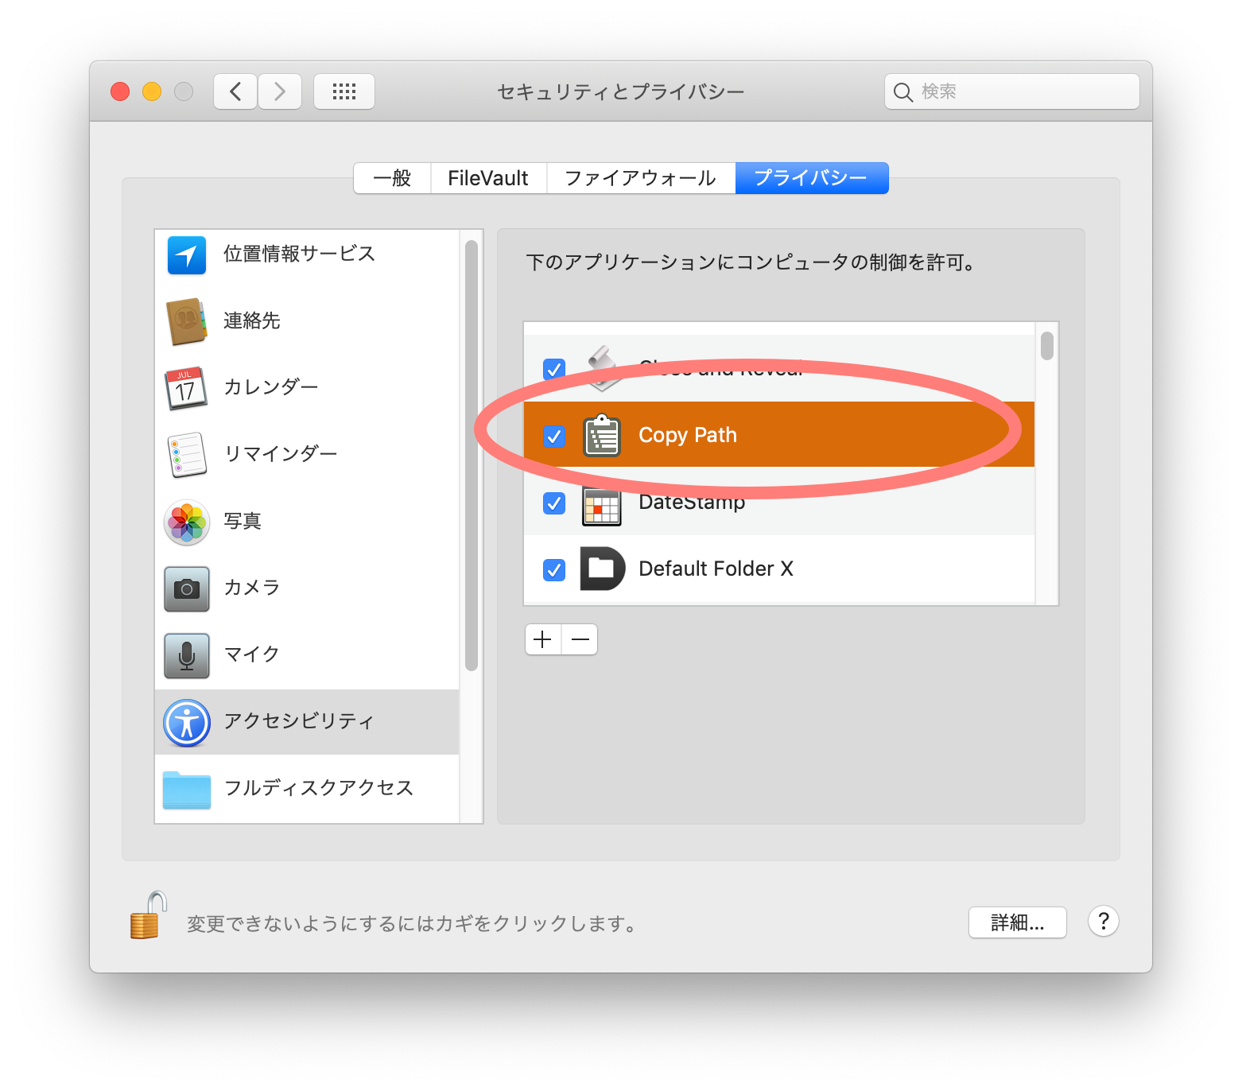Uncheck the Copy Path checkbox
Image resolution: width=1242 pixels, height=1091 pixels.
pos(554,436)
